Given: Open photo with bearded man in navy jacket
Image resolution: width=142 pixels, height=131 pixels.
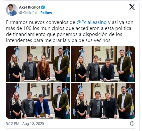Looking at the screenshot, I should pyautogui.click(x=103, y=101).
